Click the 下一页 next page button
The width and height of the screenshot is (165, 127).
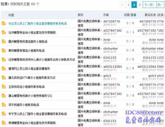click(148, 5)
